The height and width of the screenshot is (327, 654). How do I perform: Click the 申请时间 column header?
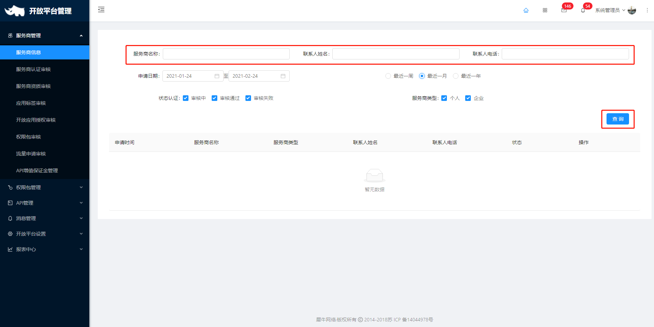point(124,142)
